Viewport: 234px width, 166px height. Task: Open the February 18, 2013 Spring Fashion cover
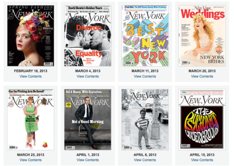pyautogui.click(x=31, y=36)
